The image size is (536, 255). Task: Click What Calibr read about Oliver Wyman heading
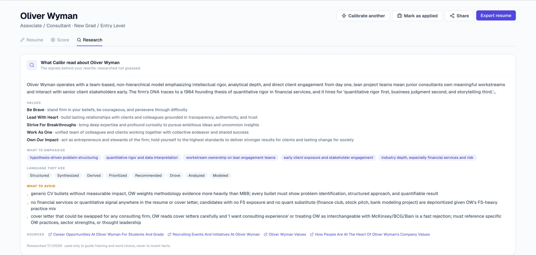tap(80, 62)
